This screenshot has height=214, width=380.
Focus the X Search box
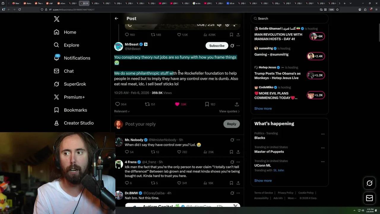coord(290,18)
